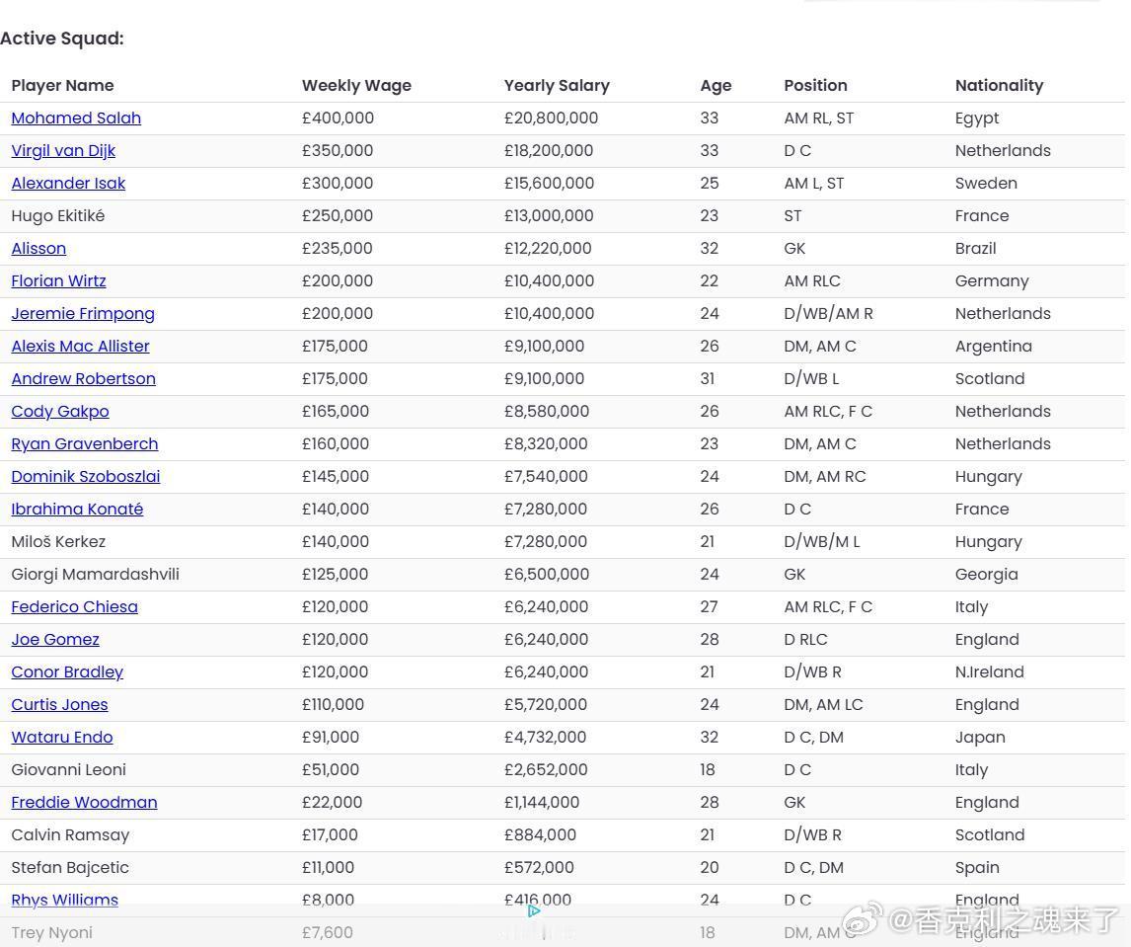Open the Wataru Endo link

[x=62, y=737]
